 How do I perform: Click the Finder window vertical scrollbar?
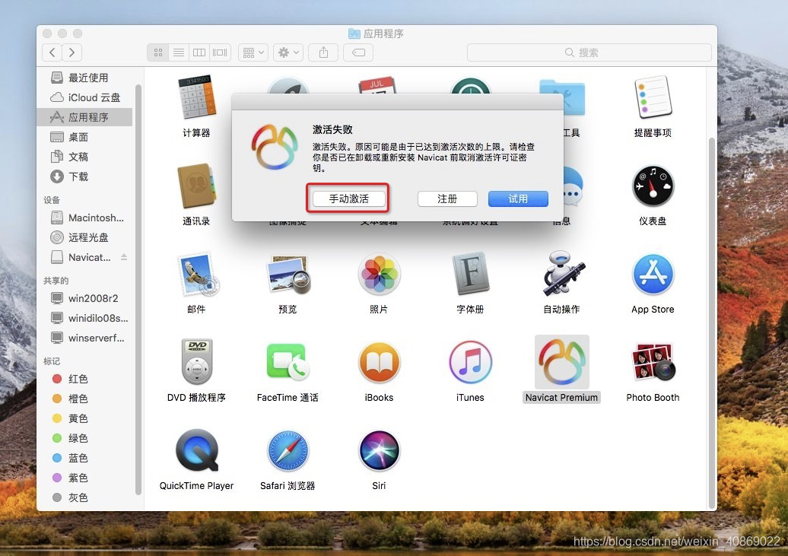tap(712, 322)
